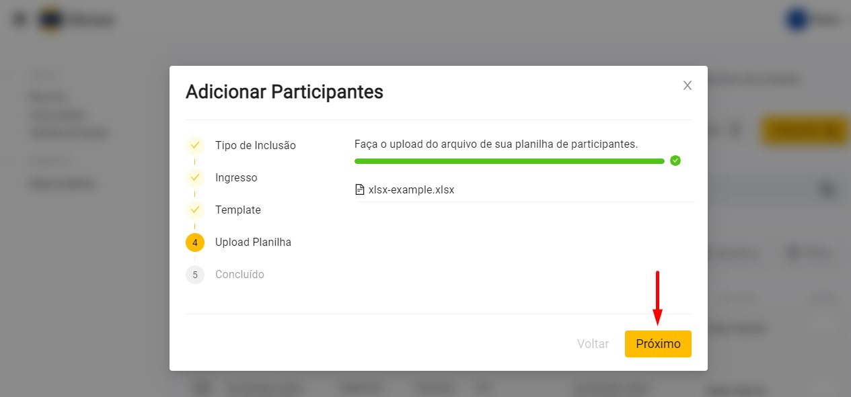Click the green upload success check icon
Image resolution: width=851 pixels, height=397 pixels.
(675, 161)
